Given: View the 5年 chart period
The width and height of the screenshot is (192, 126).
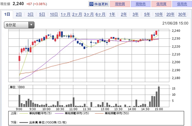Looking at the screenshot, I should coord(147,14).
